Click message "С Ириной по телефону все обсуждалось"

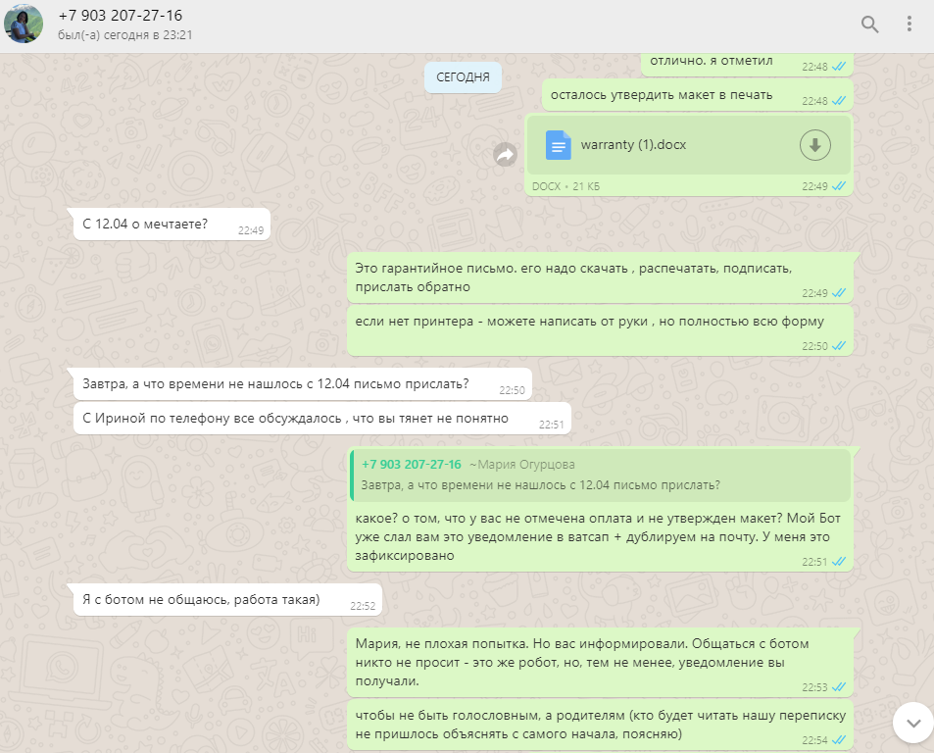322,419
